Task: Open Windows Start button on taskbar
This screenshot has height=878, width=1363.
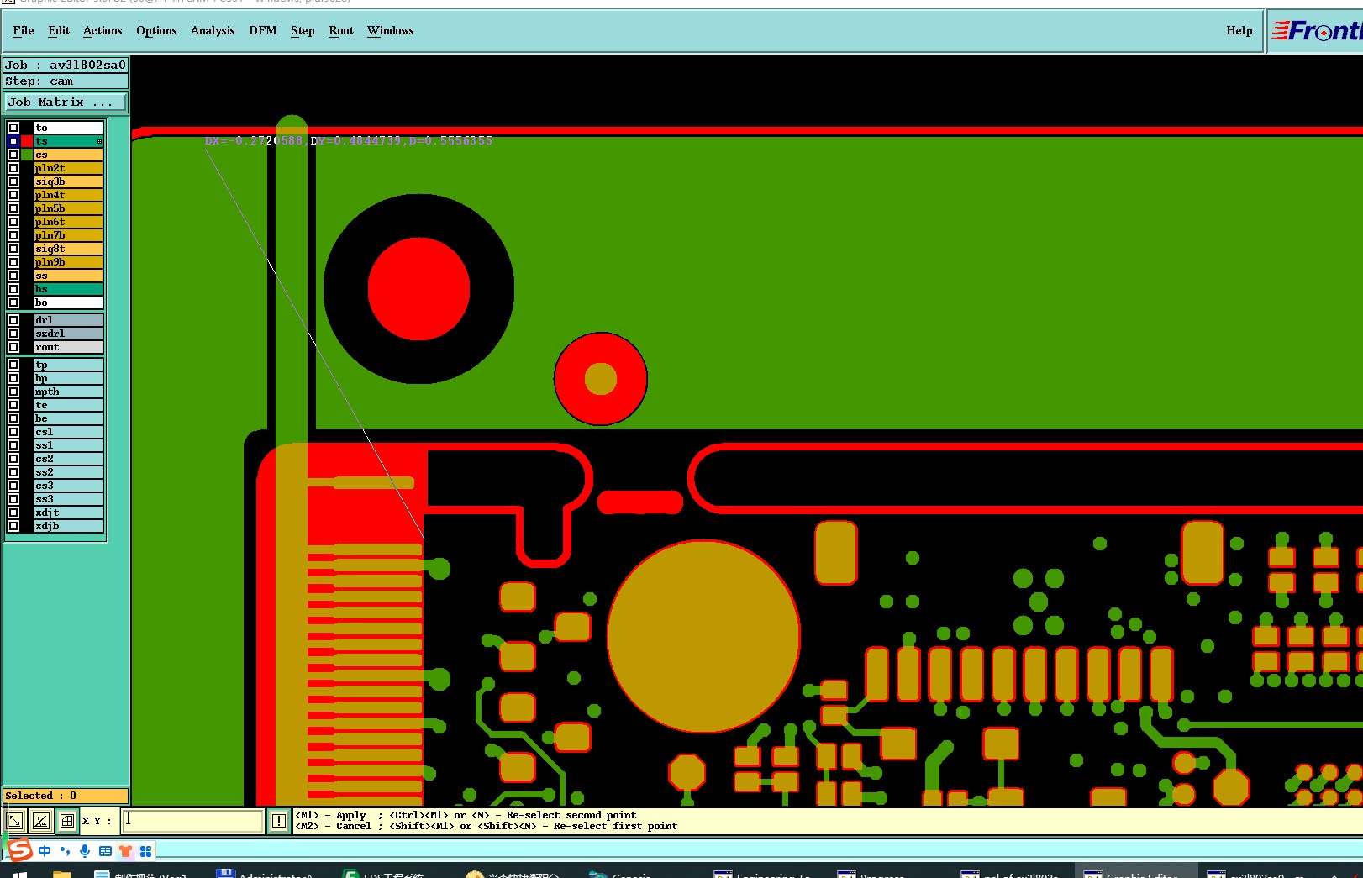Action: click(20, 874)
